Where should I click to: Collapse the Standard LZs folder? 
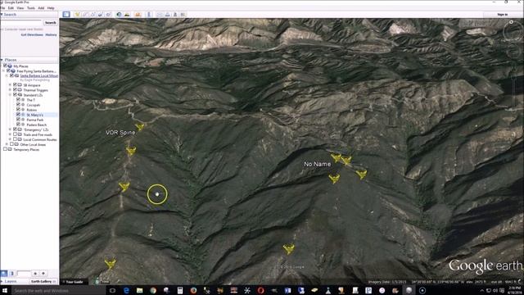pyautogui.click(x=10, y=95)
